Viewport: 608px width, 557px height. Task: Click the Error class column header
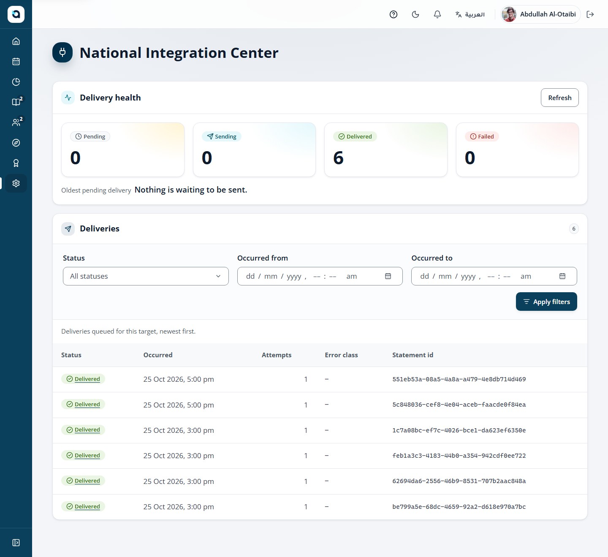click(341, 355)
